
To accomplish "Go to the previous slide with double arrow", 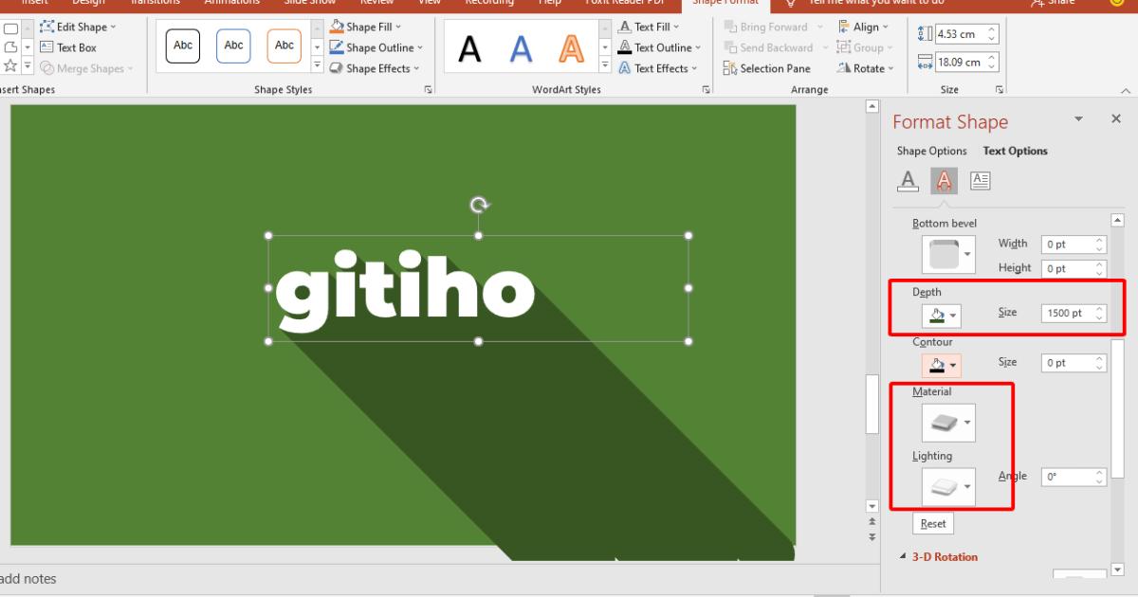I will point(872,520).
